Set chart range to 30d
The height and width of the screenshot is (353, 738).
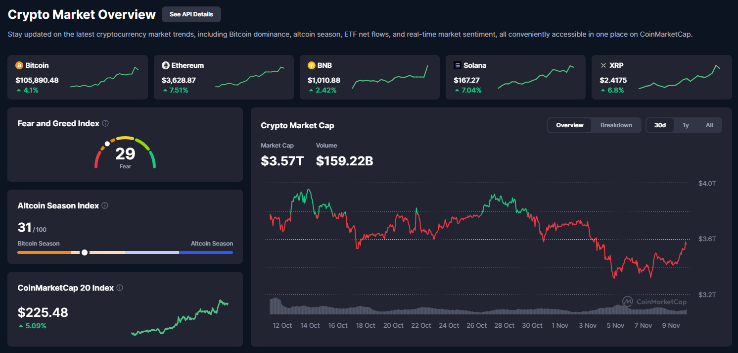click(660, 125)
